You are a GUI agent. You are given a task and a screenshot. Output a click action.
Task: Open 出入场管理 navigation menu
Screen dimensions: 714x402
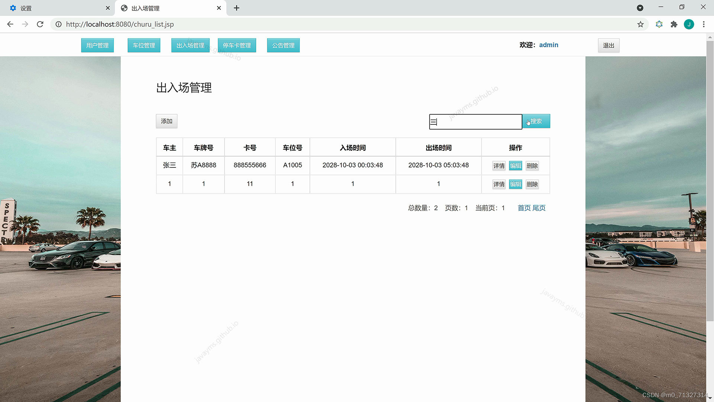190,45
